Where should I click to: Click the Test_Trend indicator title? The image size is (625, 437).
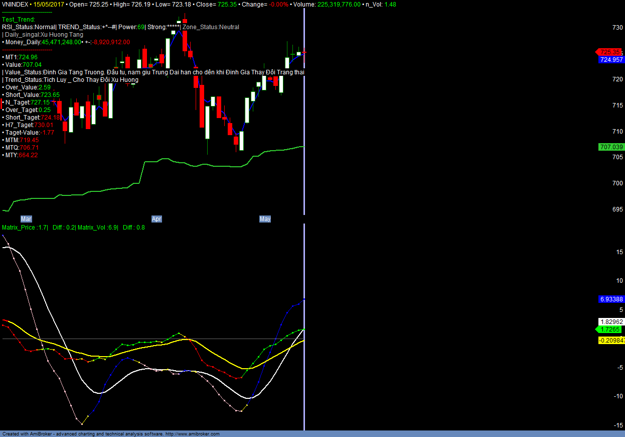19,20
